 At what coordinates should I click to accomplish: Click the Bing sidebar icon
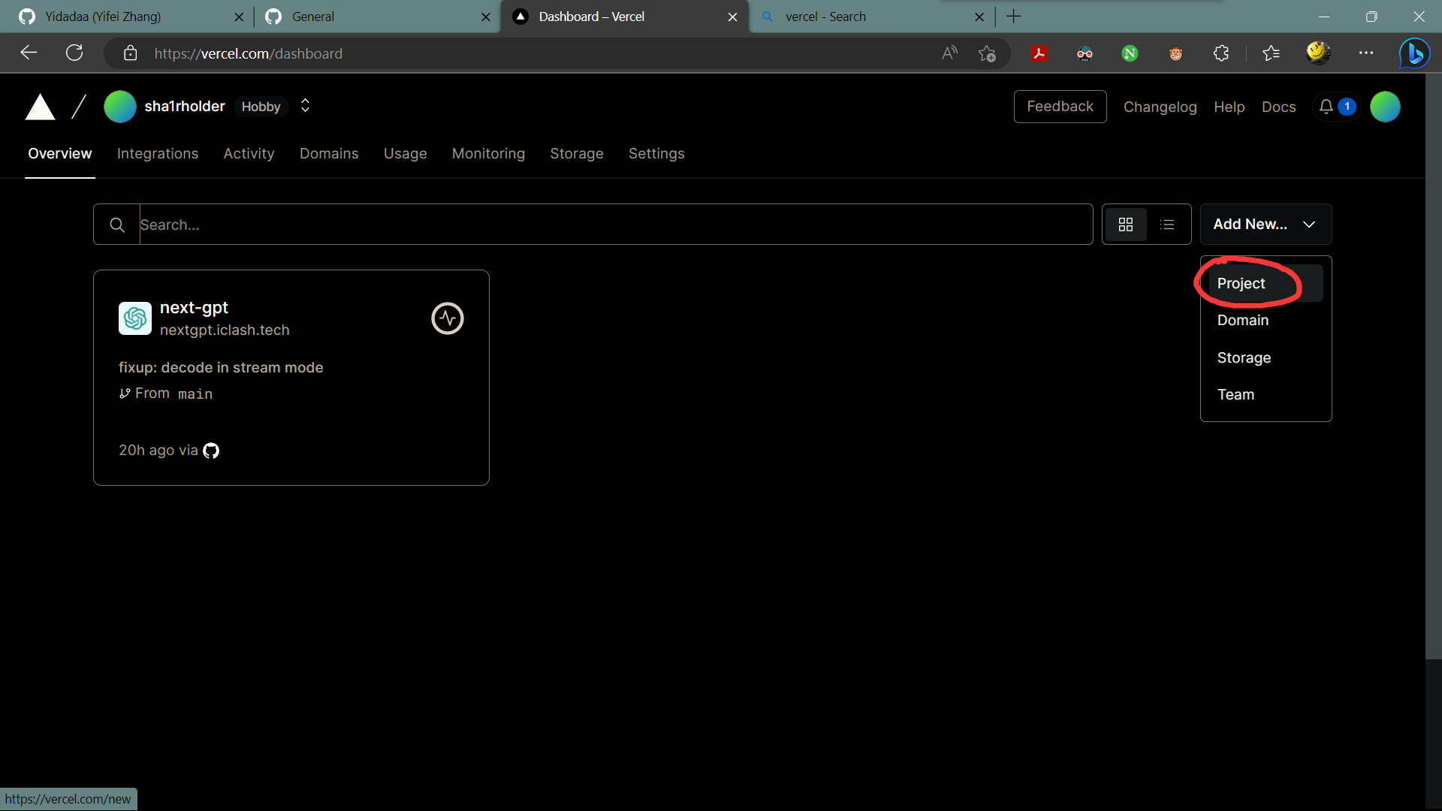click(x=1414, y=53)
